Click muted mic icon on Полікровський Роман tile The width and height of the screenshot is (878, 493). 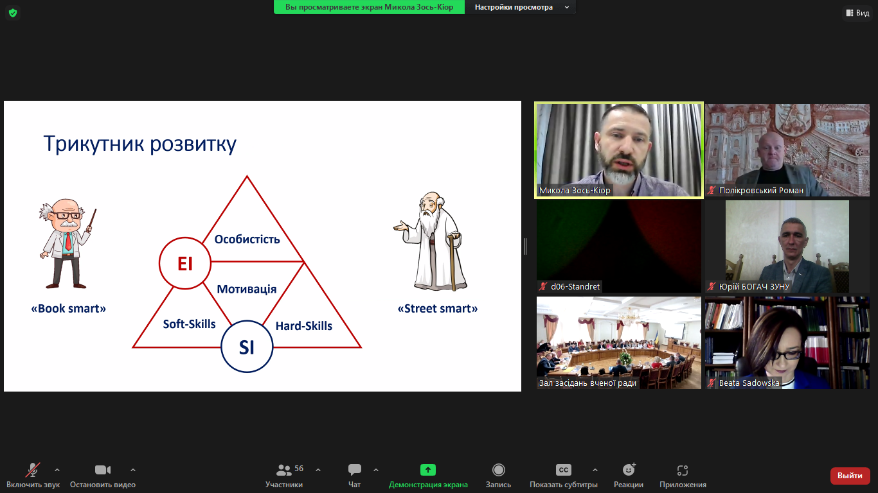click(712, 191)
